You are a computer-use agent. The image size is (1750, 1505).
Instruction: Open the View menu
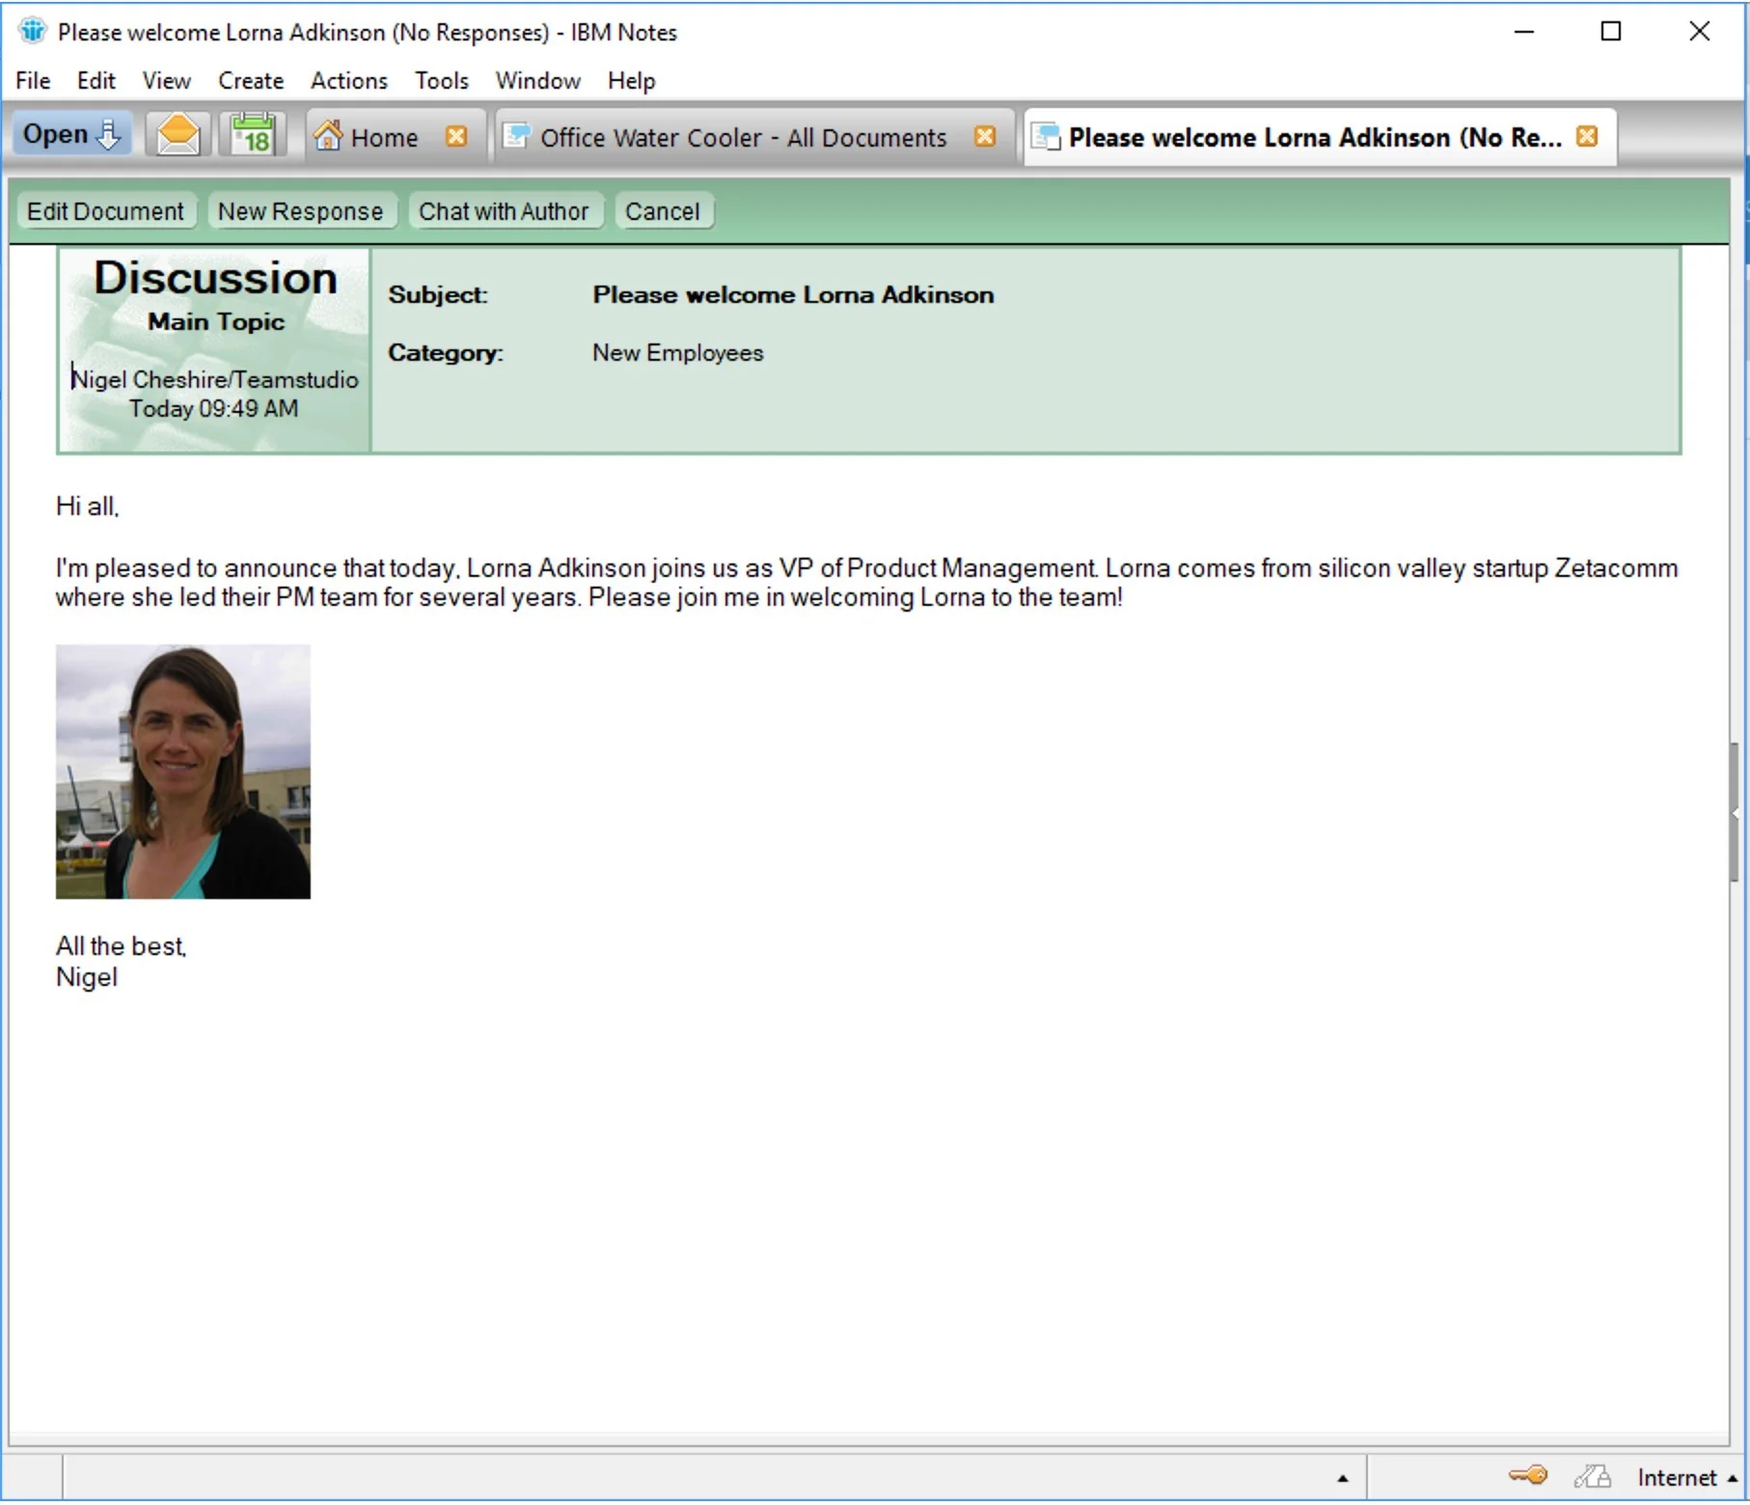[166, 80]
